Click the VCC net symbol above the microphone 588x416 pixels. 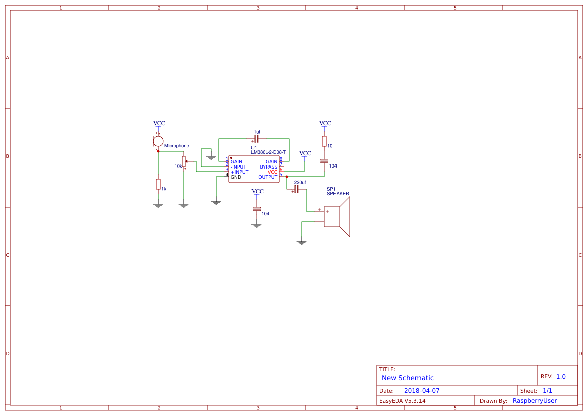click(x=158, y=123)
